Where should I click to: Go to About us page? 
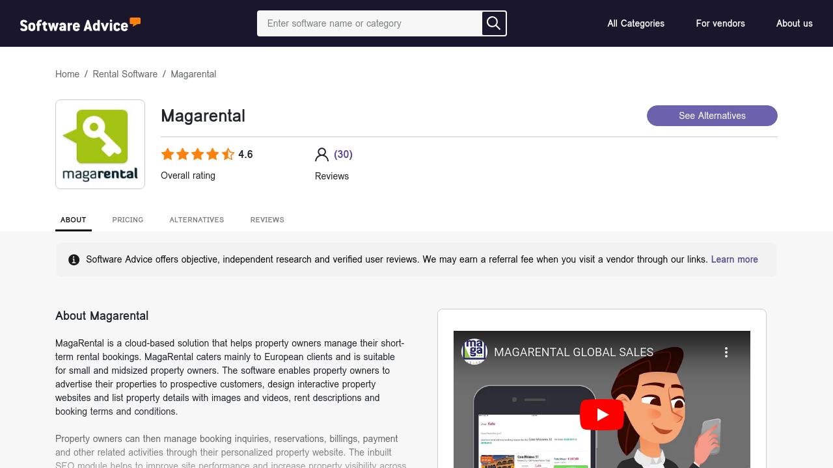click(x=794, y=23)
